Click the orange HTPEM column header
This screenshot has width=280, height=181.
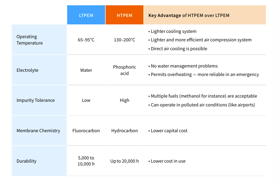point(124,15)
